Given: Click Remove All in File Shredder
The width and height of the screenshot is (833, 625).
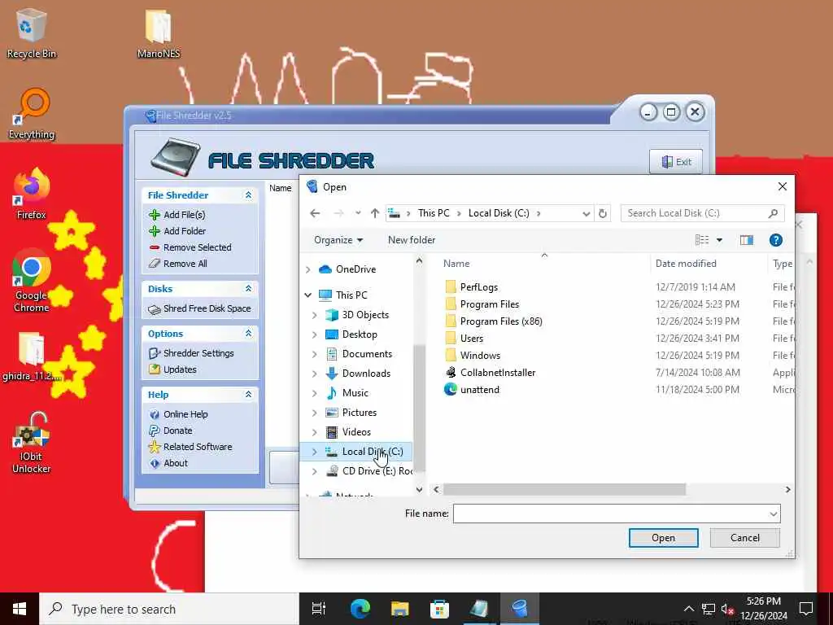Looking at the screenshot, I should pos(185,264).
